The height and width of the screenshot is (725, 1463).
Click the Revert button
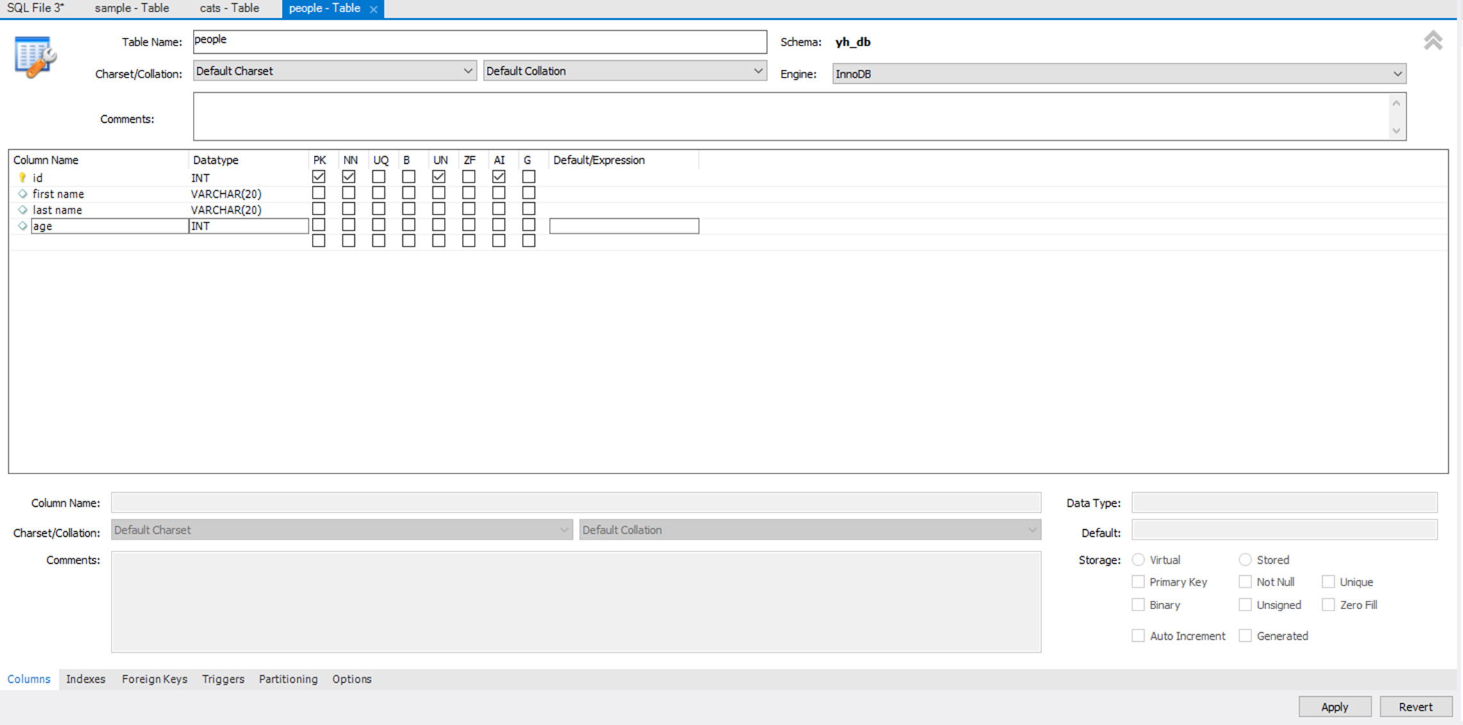pyautogui.click(x=1415, y=706)
